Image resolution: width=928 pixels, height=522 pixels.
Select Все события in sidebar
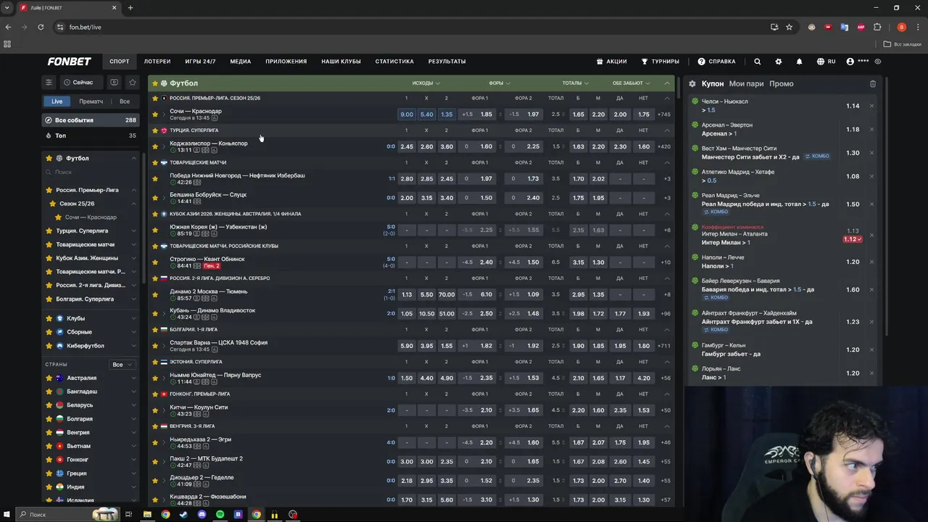pos(91,120)
